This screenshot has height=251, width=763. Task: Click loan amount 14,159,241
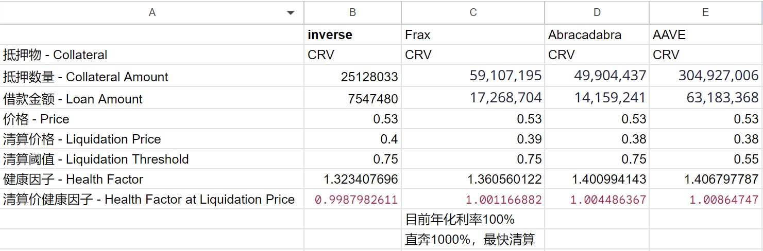597,98
